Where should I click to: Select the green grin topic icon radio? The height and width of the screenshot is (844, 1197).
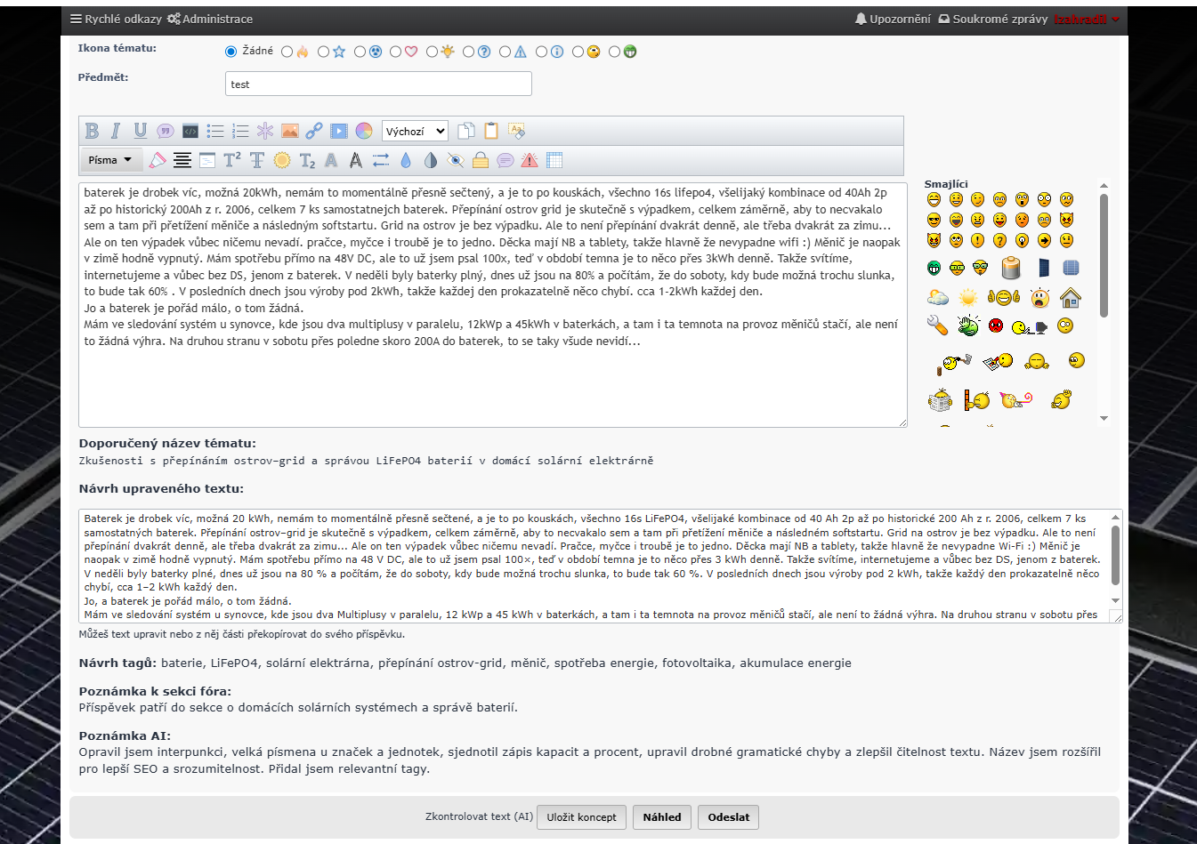[x=614, y=52]
